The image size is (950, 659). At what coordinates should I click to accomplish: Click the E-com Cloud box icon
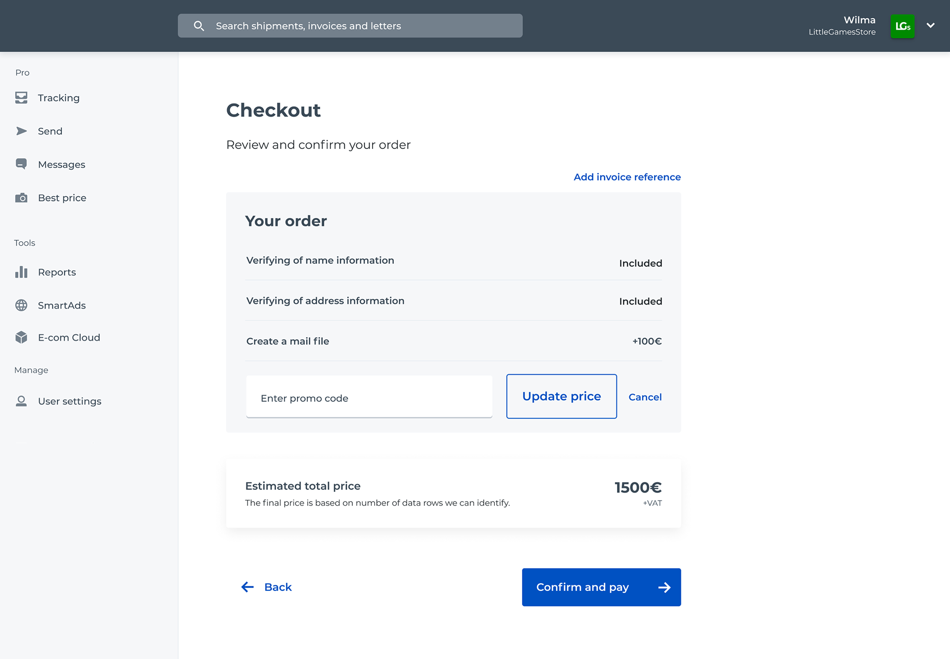(21, 337)
